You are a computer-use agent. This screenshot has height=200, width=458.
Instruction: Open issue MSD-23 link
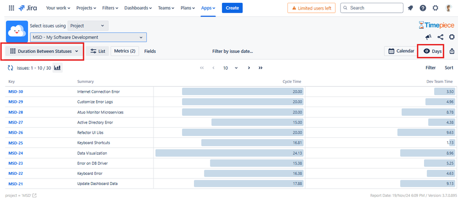[x=16, y=163]
